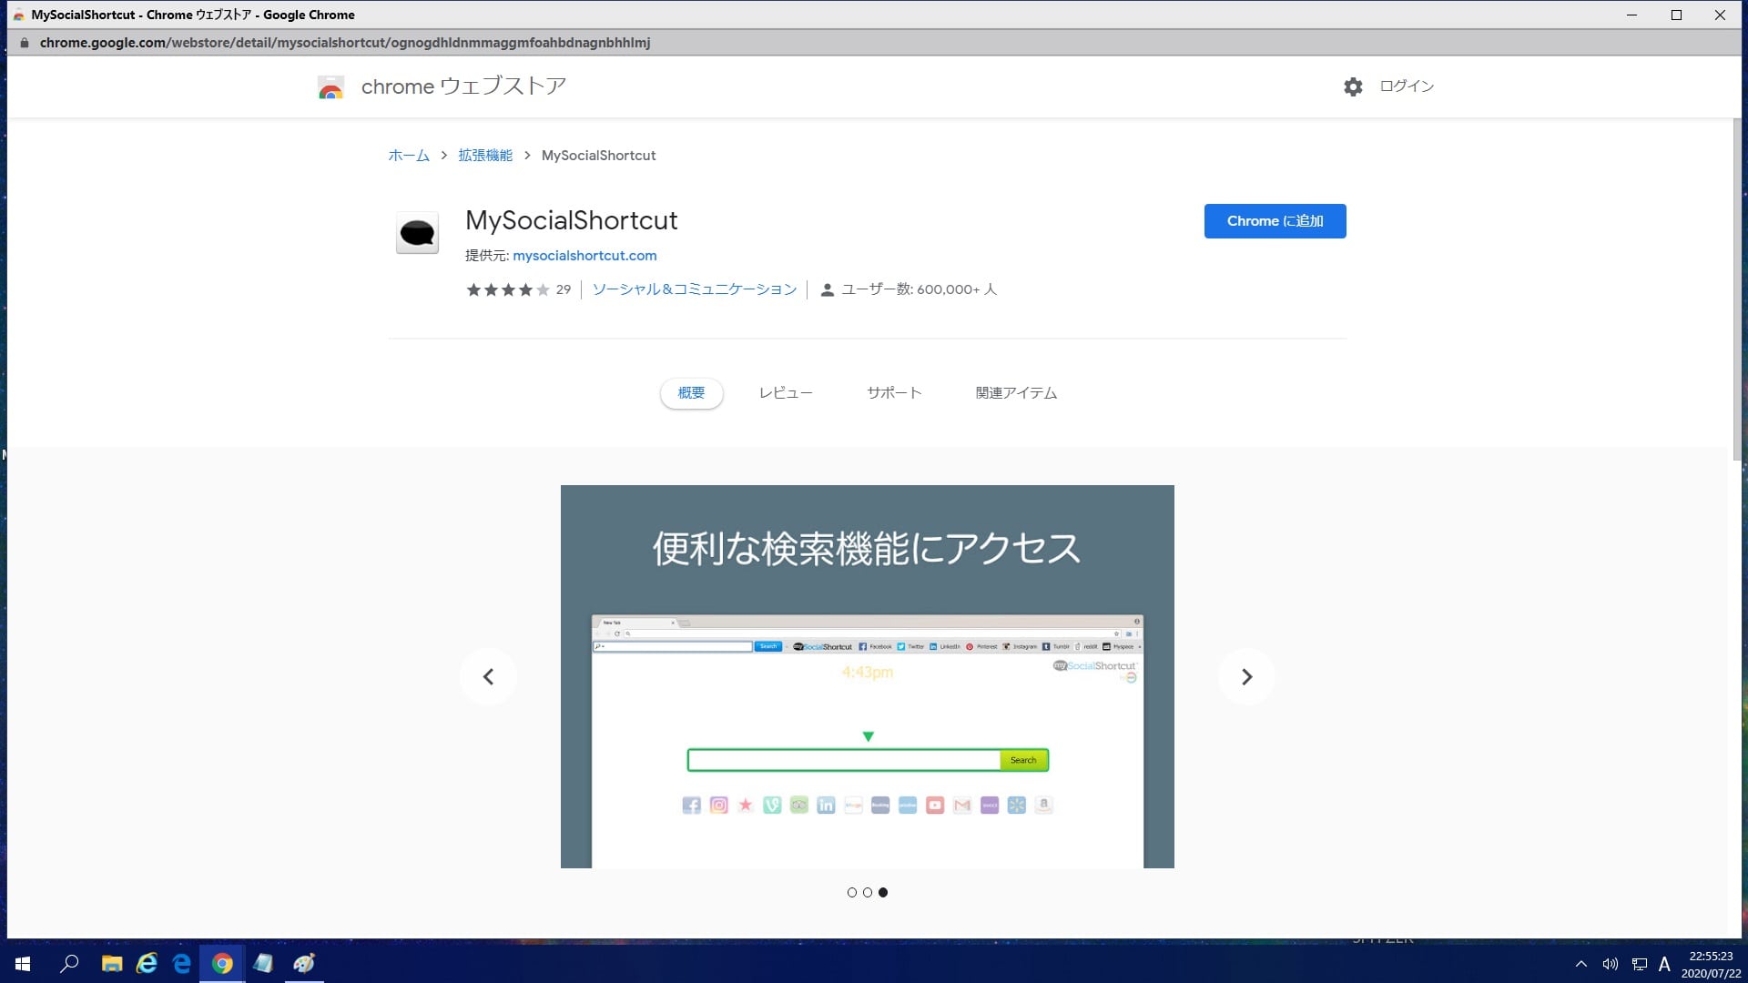The width and height of the screenshot is (1748, 983).
Task: Click the lock icon in address bar
Action: tap(25, 43)
